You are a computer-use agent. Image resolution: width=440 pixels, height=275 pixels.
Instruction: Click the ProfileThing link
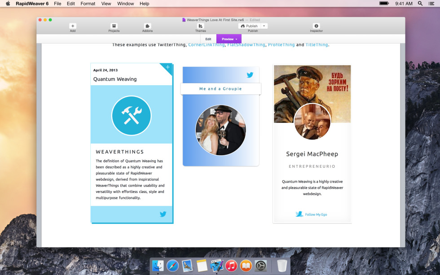coord(281,45)
